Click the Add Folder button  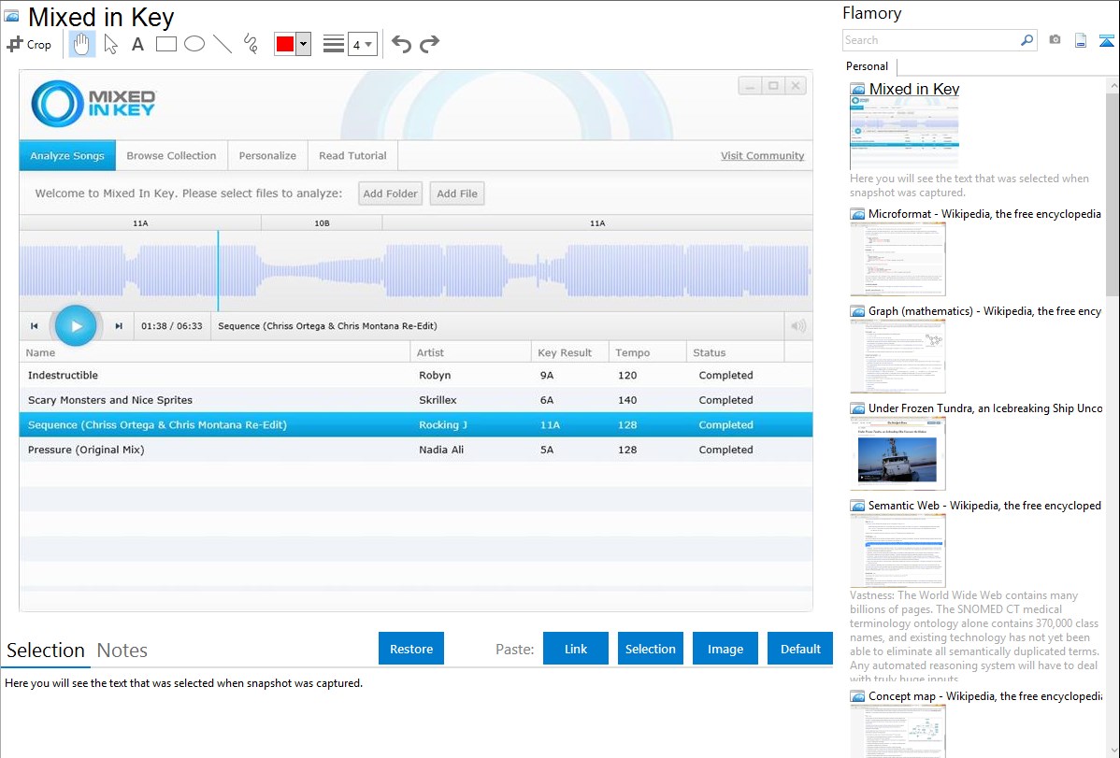tap(390, 193)
